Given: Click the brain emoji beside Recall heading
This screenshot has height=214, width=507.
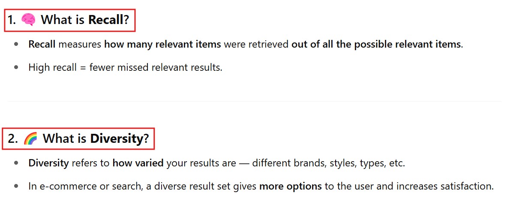Looking at the screenshot, I should pyautogui.click(x=28, y=20).
